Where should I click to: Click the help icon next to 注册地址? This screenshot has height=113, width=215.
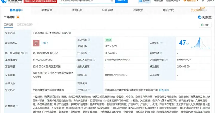tap(89, 90)
